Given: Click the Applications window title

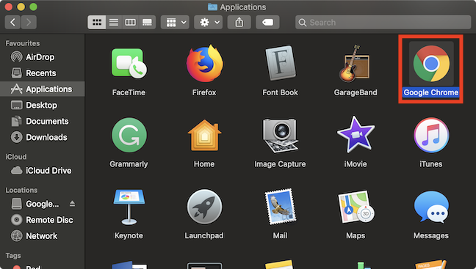Looking at the screenshot, I should 243,7.
